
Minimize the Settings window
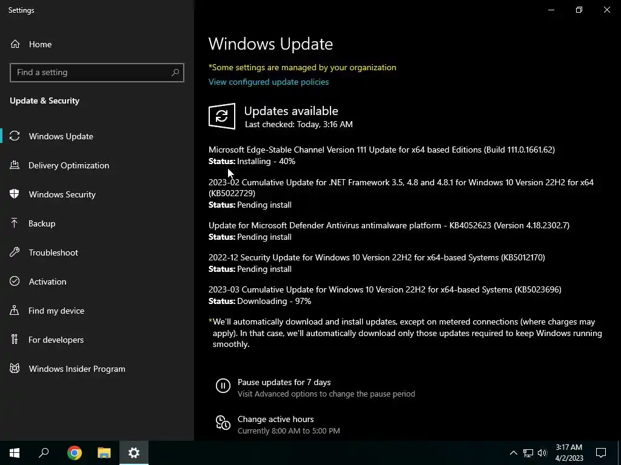click(551, 10)
